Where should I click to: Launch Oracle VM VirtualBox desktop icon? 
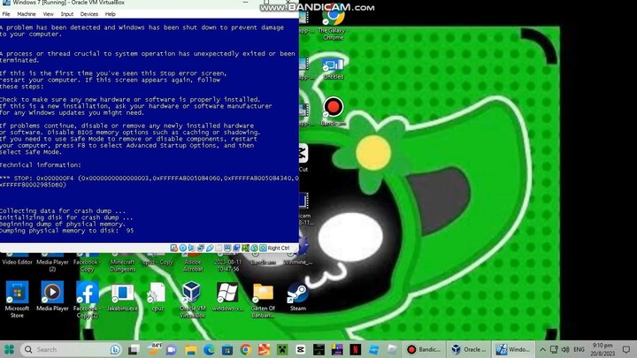coord(192,295)
